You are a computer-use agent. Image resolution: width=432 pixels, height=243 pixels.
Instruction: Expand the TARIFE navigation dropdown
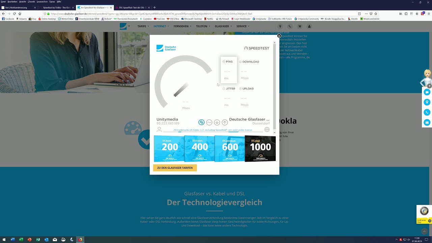pos(143,26)
